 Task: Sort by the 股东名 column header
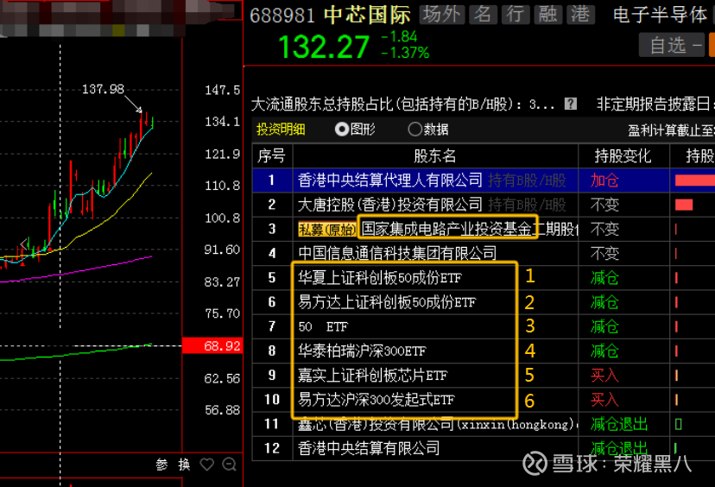point(435,156)
